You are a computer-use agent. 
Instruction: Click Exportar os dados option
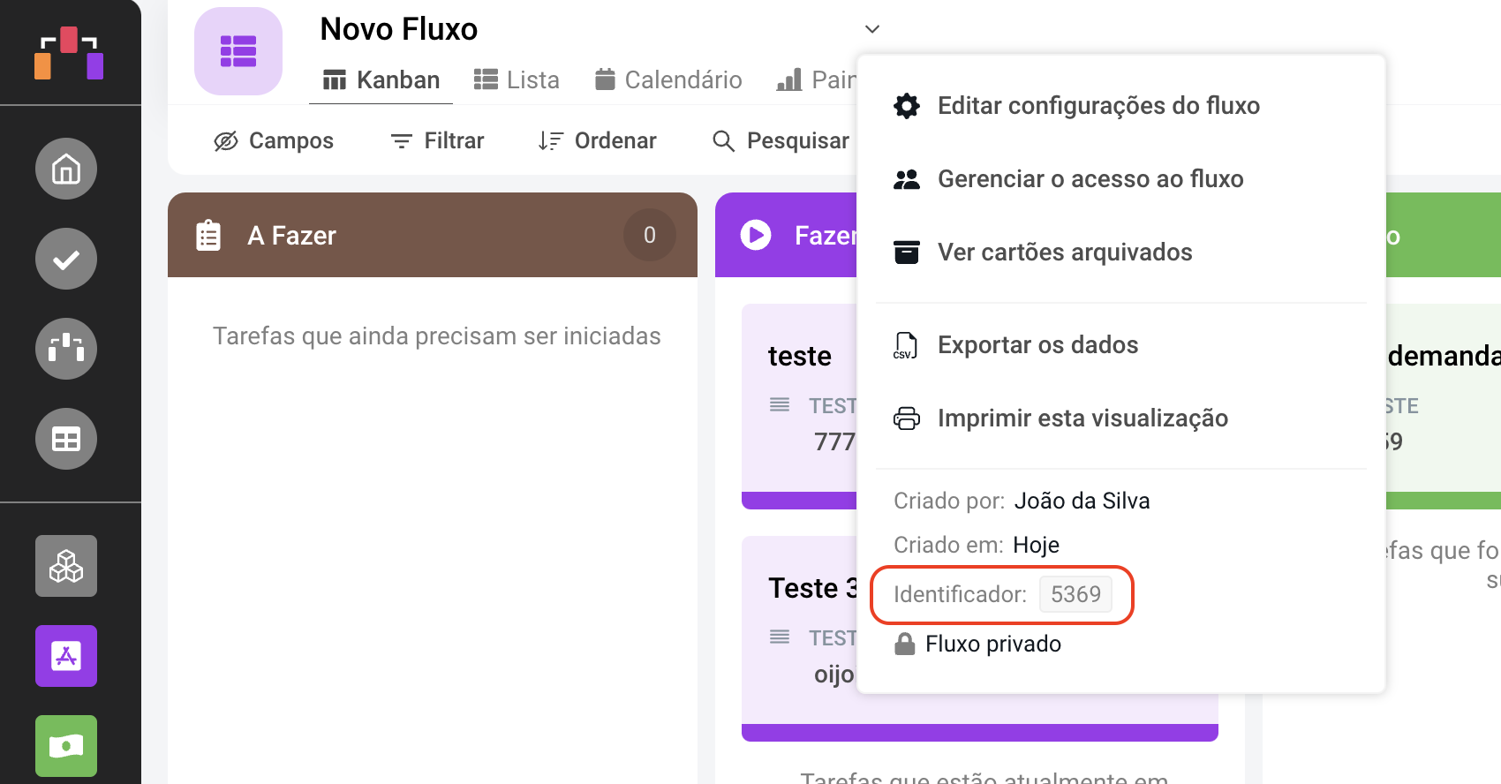[x=1037, y=345]
